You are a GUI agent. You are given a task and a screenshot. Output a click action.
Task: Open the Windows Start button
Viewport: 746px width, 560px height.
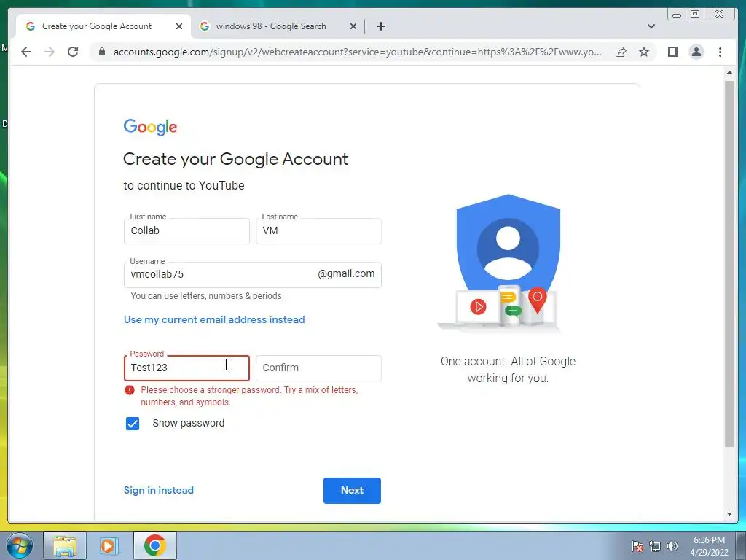(19, 545)
